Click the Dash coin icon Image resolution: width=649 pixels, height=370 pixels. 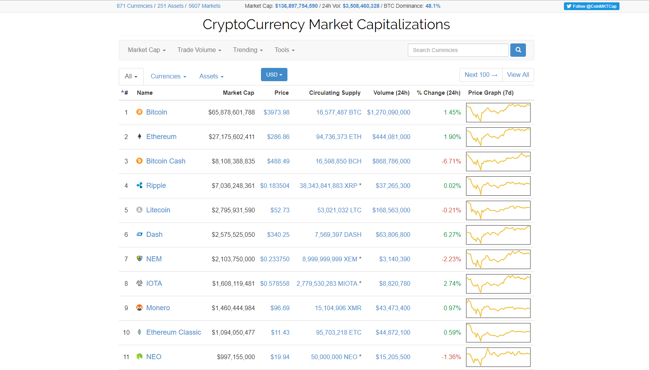tap(139, 234)
